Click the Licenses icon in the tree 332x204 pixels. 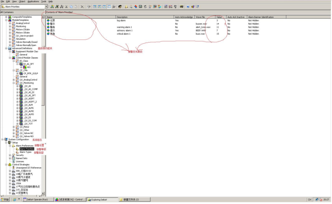14,161
